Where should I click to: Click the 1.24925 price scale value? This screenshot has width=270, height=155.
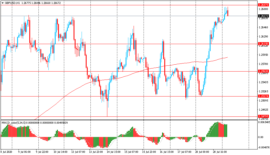263,110
